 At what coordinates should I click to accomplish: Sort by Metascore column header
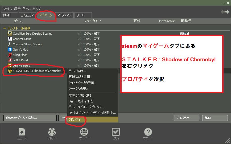pyautogui.click(x=167, y=21)
